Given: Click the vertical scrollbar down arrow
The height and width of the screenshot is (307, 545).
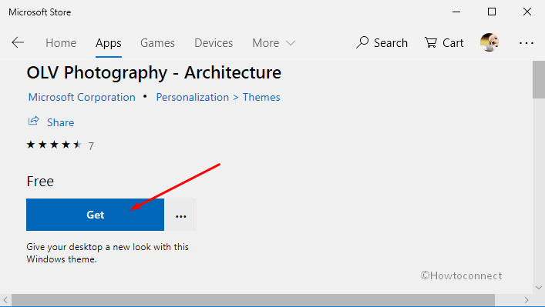Looking at the screenshot, I should click(538, 288).
